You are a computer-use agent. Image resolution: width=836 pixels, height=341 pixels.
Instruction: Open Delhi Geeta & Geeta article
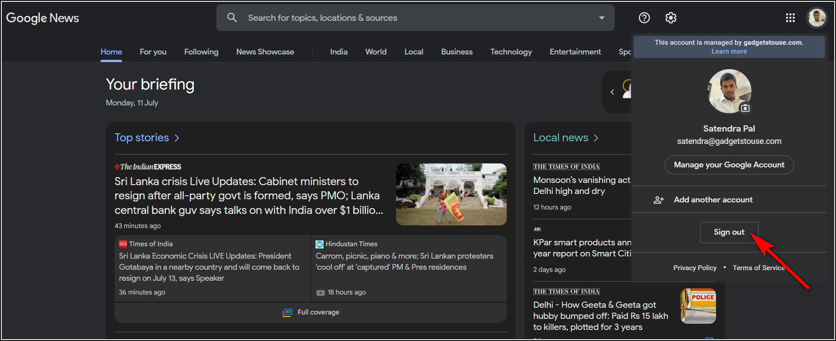pyautogui.click(x=601, y=316)
